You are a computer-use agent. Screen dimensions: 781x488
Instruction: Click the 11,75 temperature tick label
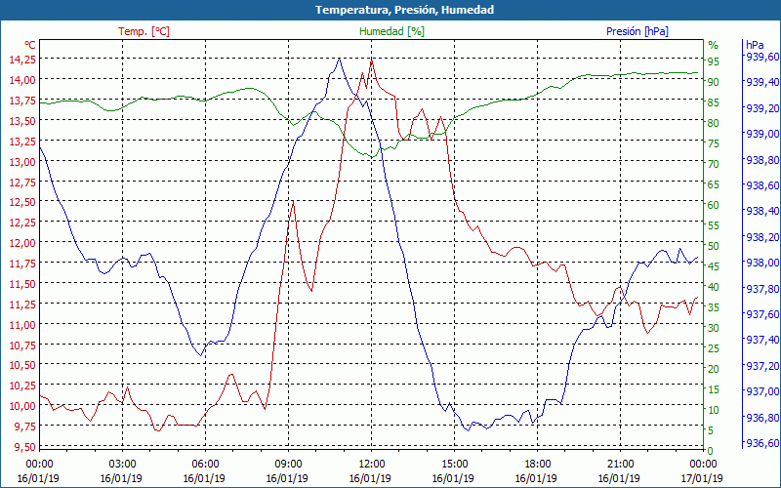point(22,263)
